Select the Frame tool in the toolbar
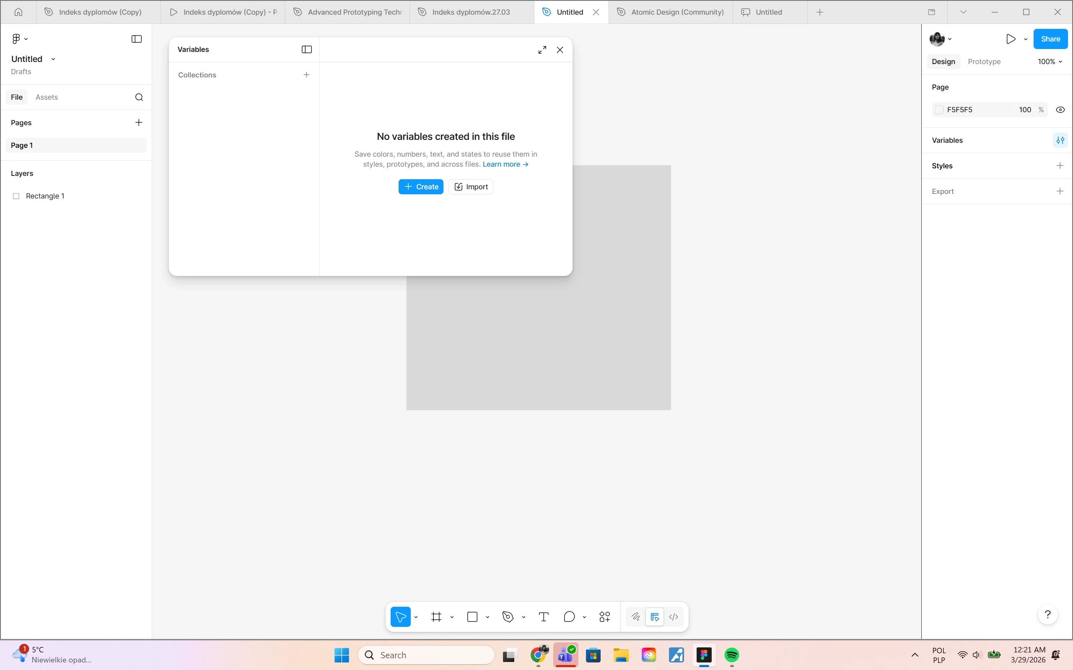This screenshot has width=1073, height=670. [436, 617]
